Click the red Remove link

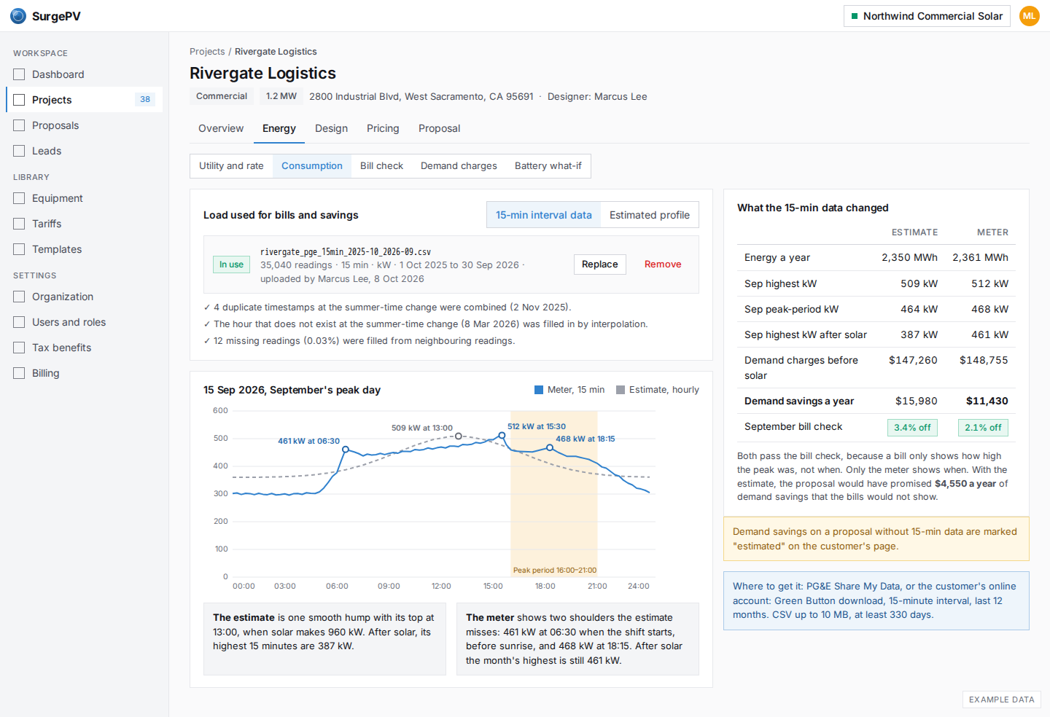[663, 265]
